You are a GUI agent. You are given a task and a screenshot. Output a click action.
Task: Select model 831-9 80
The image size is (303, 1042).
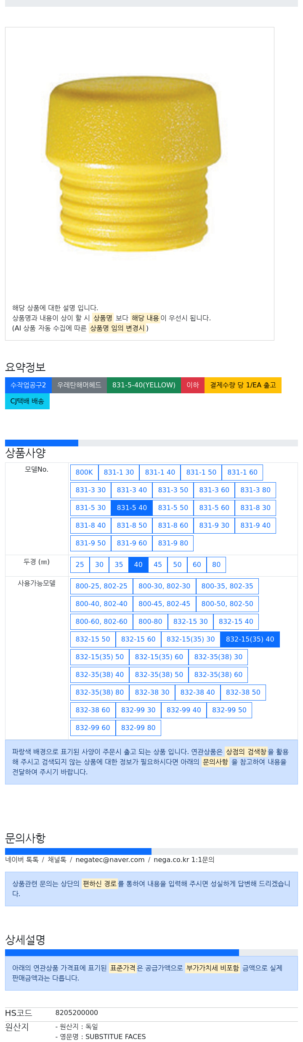click(x=173, y=543)
